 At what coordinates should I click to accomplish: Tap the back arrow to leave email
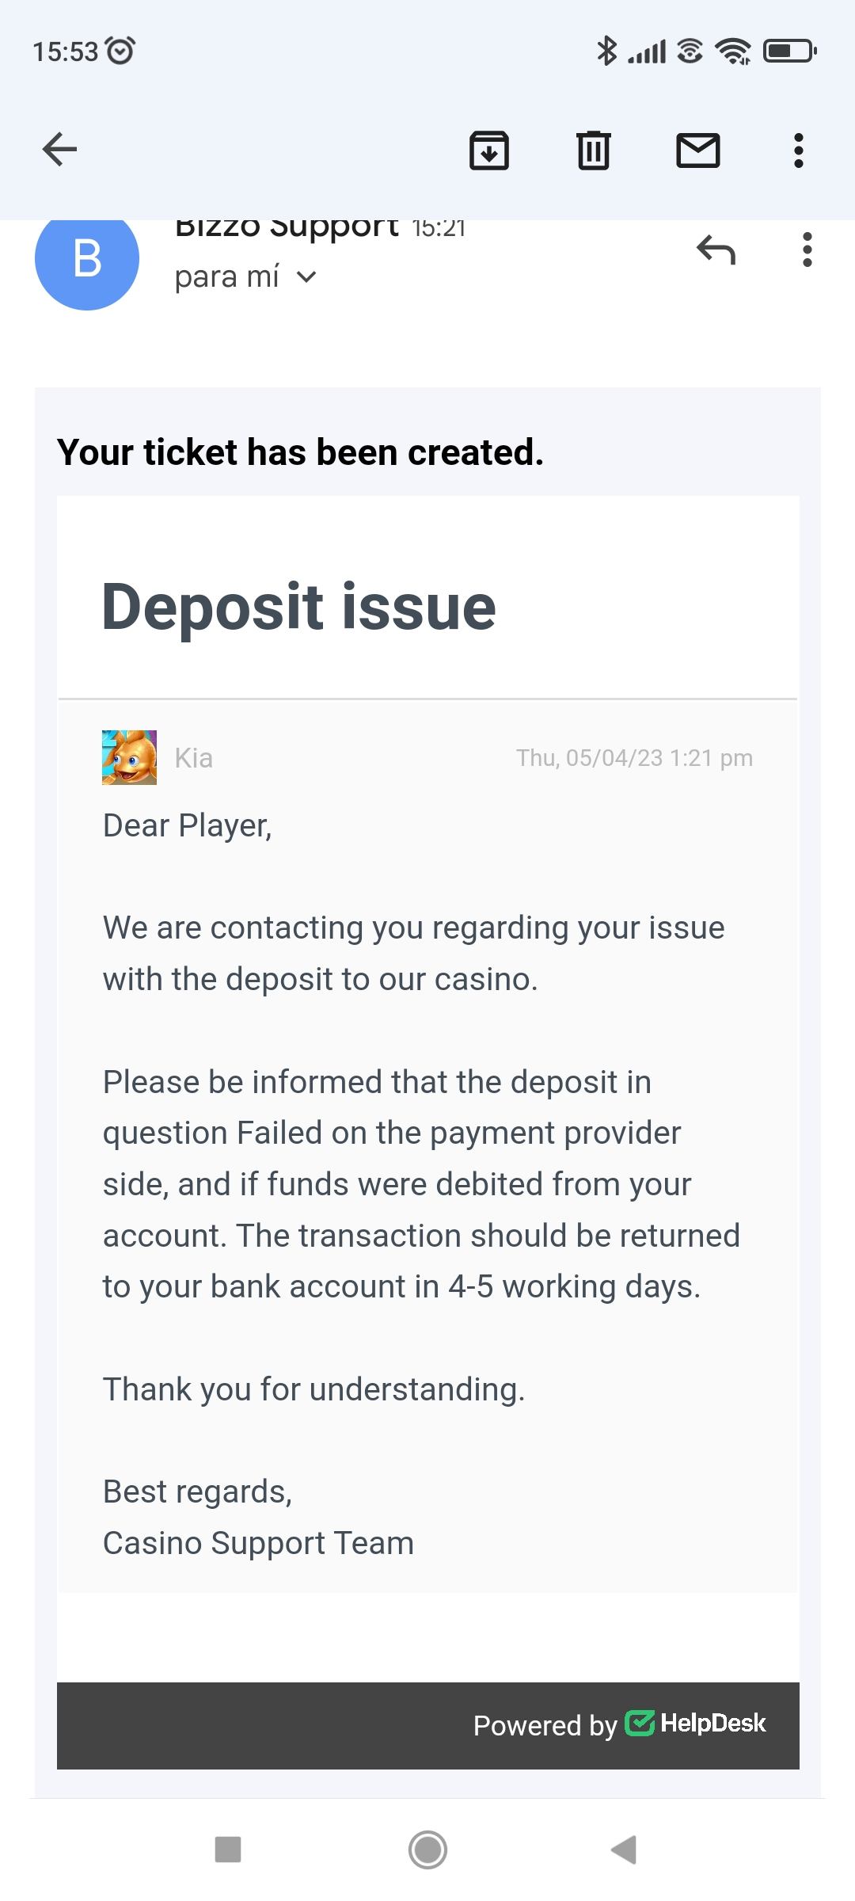[x=59, y=149]
